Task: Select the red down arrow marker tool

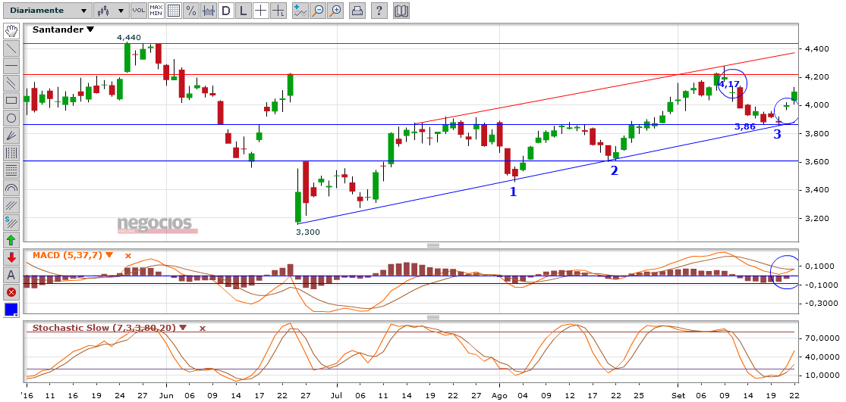Action: pyautogui.click(x=11, y=257)
